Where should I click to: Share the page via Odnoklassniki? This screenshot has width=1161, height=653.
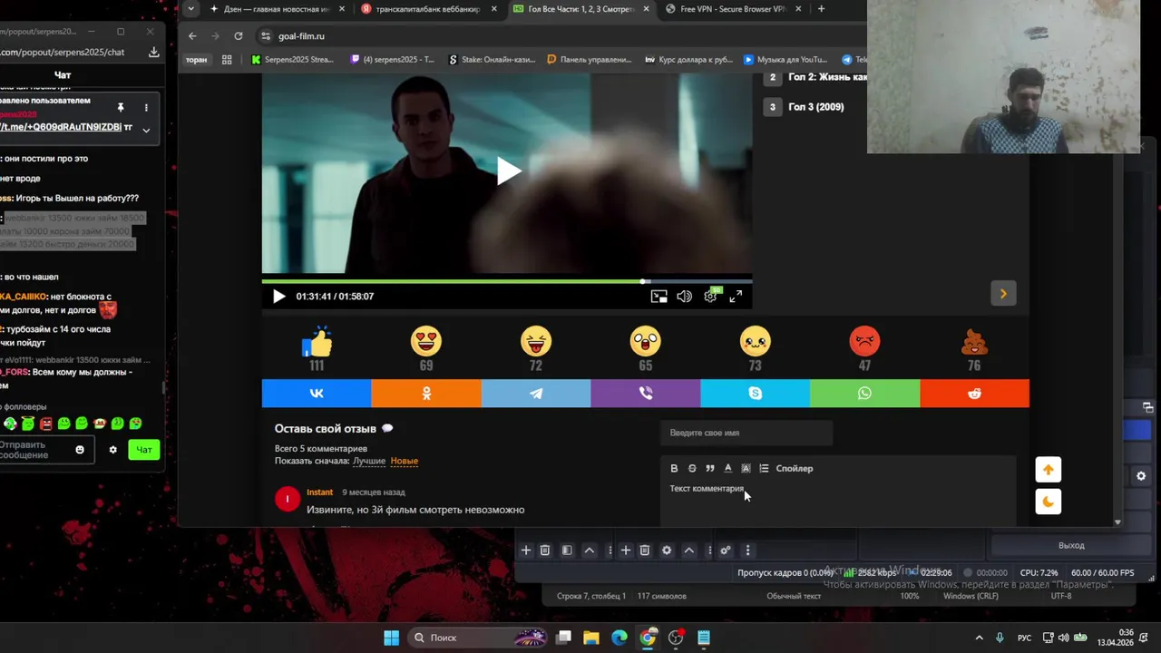(426, 394)
